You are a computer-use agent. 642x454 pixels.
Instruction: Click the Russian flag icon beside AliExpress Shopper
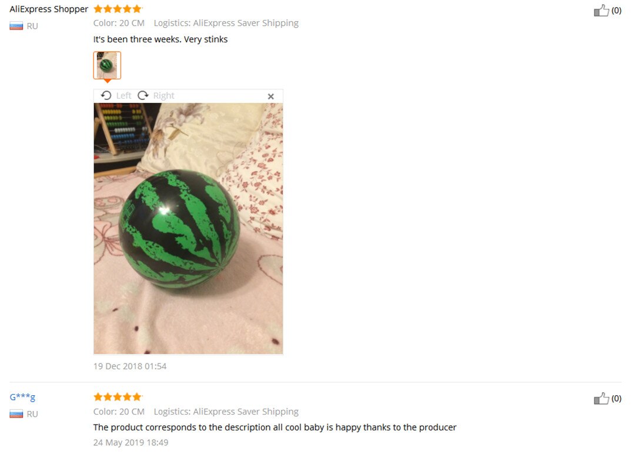click(x=16, y=26)
